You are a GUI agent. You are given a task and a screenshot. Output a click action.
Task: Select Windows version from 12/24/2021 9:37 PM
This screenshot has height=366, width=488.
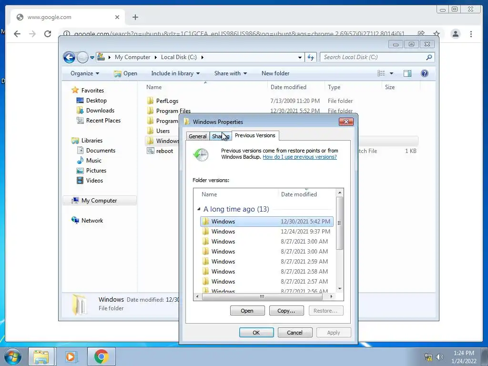[267, 232]
